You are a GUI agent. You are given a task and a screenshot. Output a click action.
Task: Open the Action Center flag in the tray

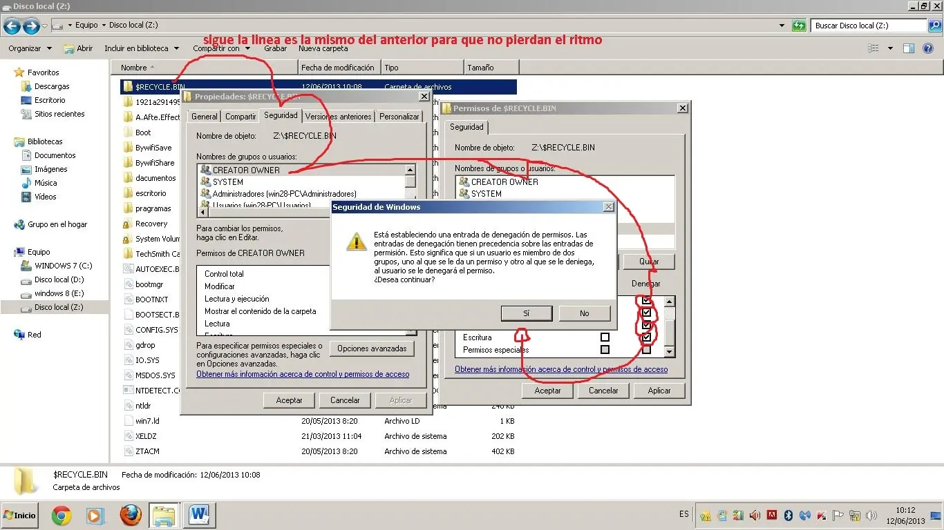[x=838, y=515]
